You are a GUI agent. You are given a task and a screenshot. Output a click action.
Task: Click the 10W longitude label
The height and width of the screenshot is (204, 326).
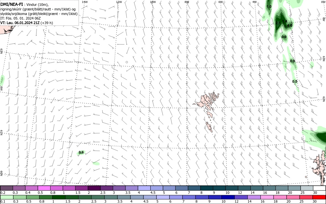point(153,2)
